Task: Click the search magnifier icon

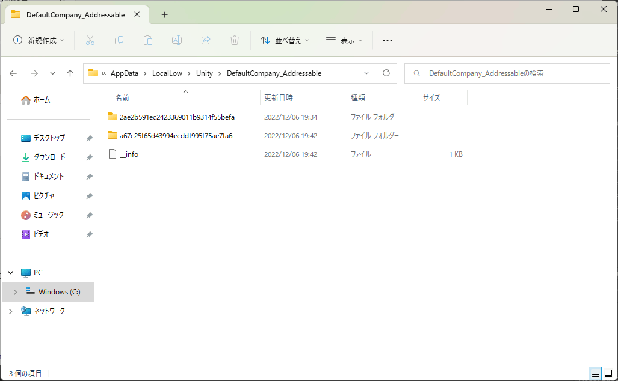Action: (x=416, y=73)
